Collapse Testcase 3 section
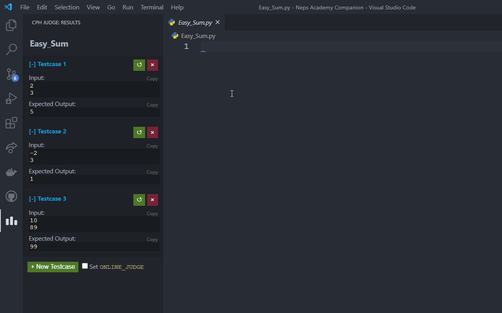The height and width of the screenshot is (313, 502). (x=47, y=199)
